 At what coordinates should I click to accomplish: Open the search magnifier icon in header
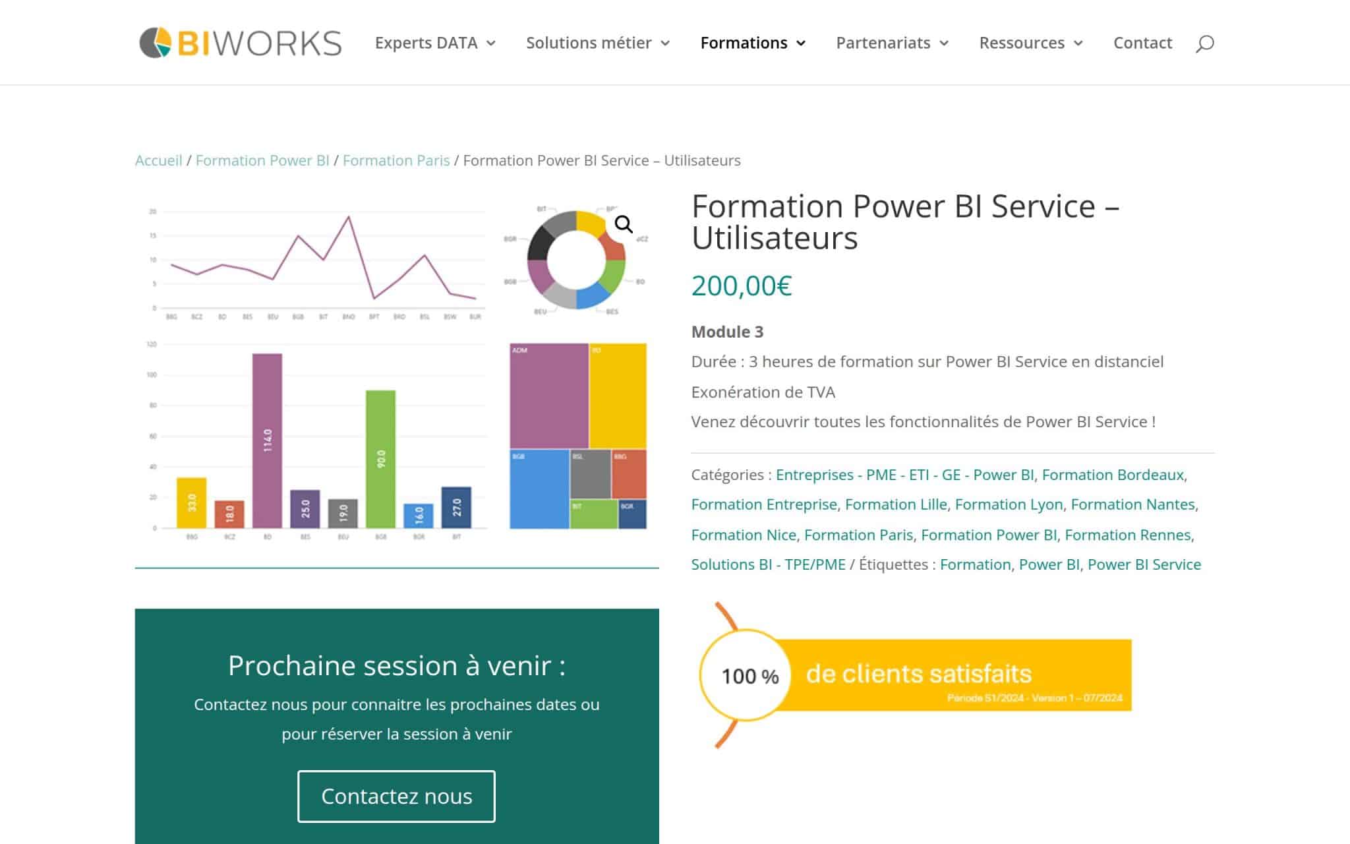(x=1204, y=44)
